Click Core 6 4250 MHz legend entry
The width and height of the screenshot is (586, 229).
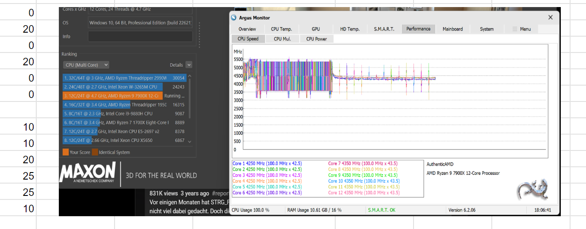pyautogui.click(x=267, y=192)
